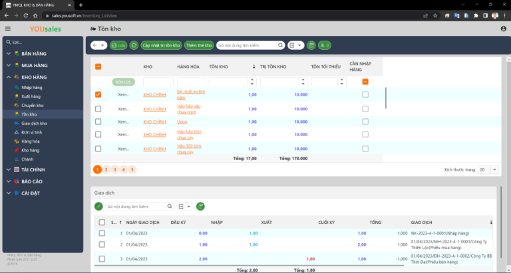Click the sort arrow on Tồn kho column

pos(254,66)
